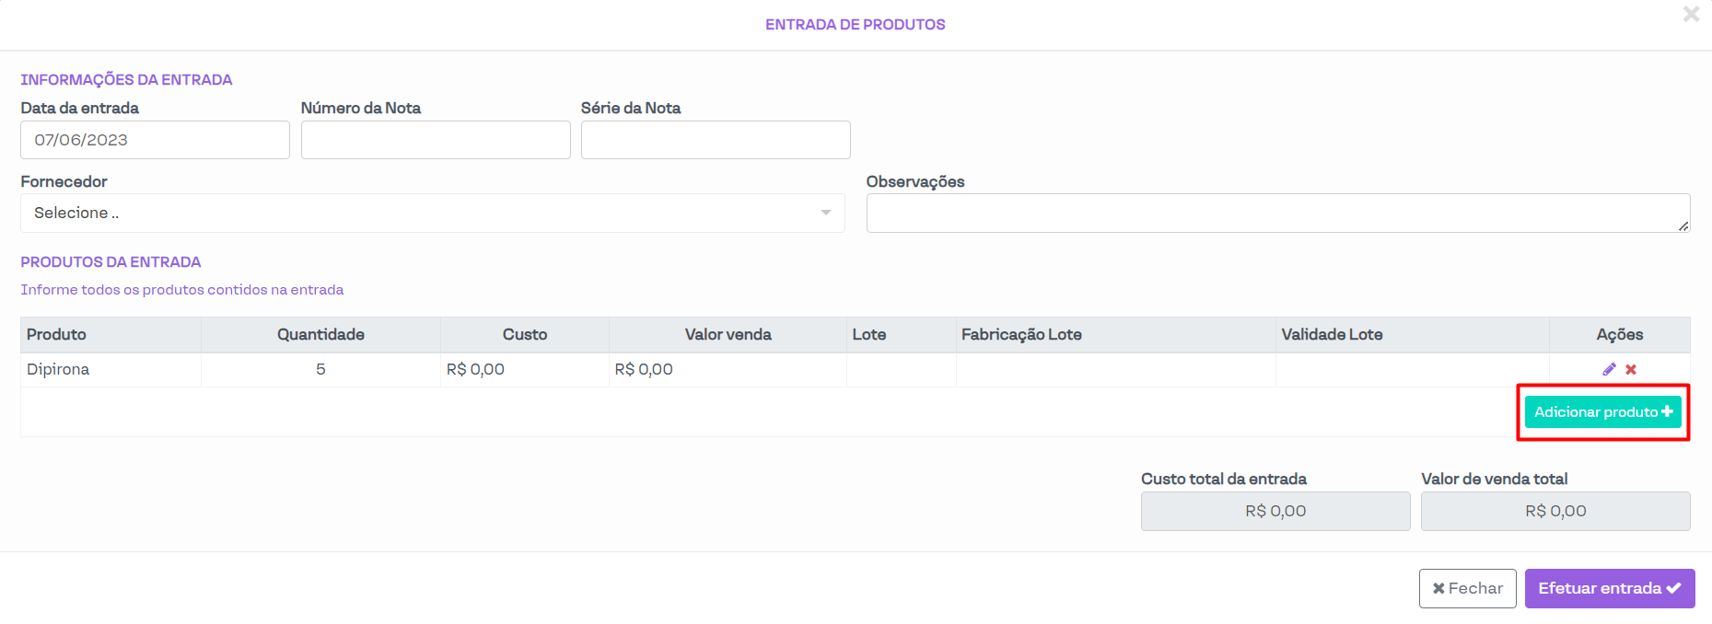Viewport: 1712px width, 624px height.
Task: Grab the Observações textarea resize handle
Action: (x=1683, y=226)
